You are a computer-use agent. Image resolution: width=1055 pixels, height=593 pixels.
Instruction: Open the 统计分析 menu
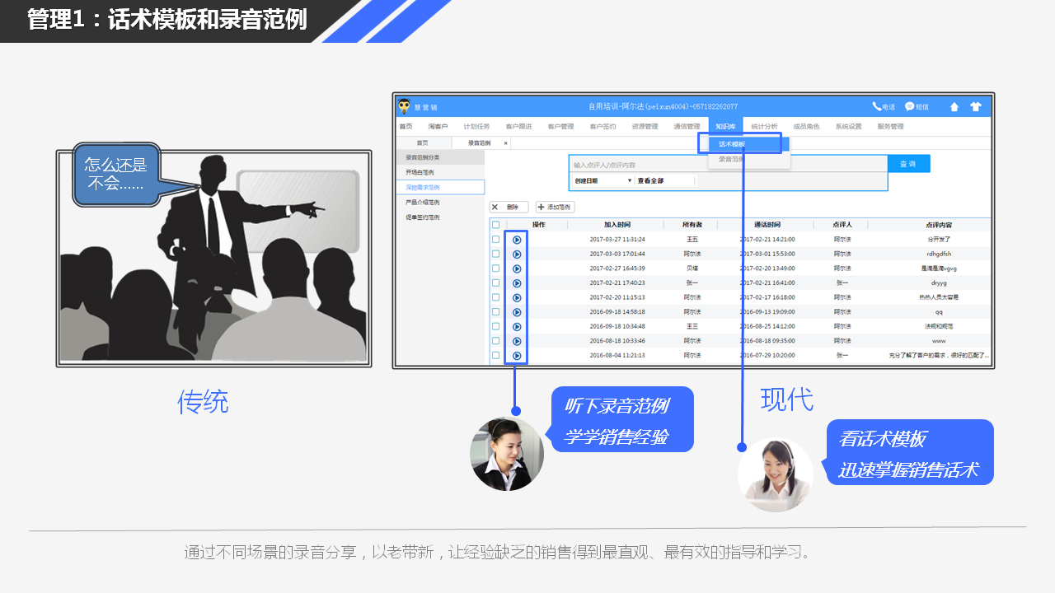tap(763, 127)
